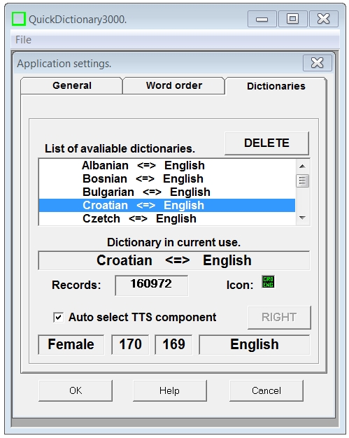Click the green QuickDictionary3000 app icon
The width and height of the screenshot is (349, 438).
(19, 19)
